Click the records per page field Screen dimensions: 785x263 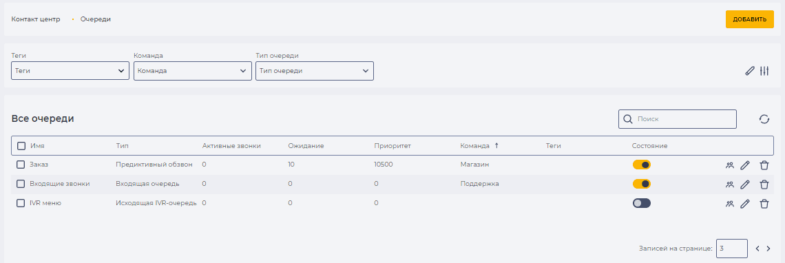click(731, 249)
